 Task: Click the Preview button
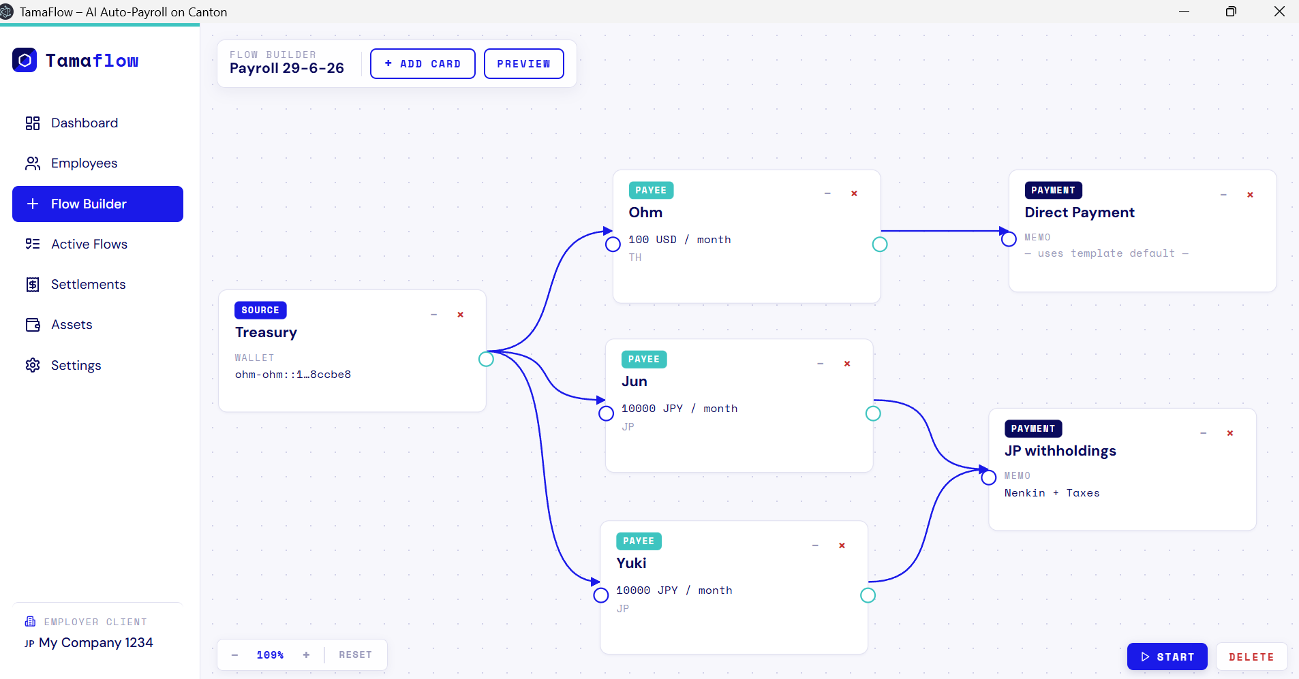coord(523,63)
